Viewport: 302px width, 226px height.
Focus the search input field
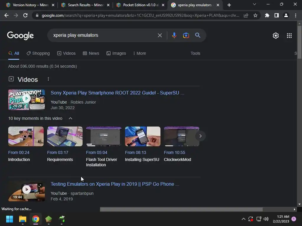point(104,35)
